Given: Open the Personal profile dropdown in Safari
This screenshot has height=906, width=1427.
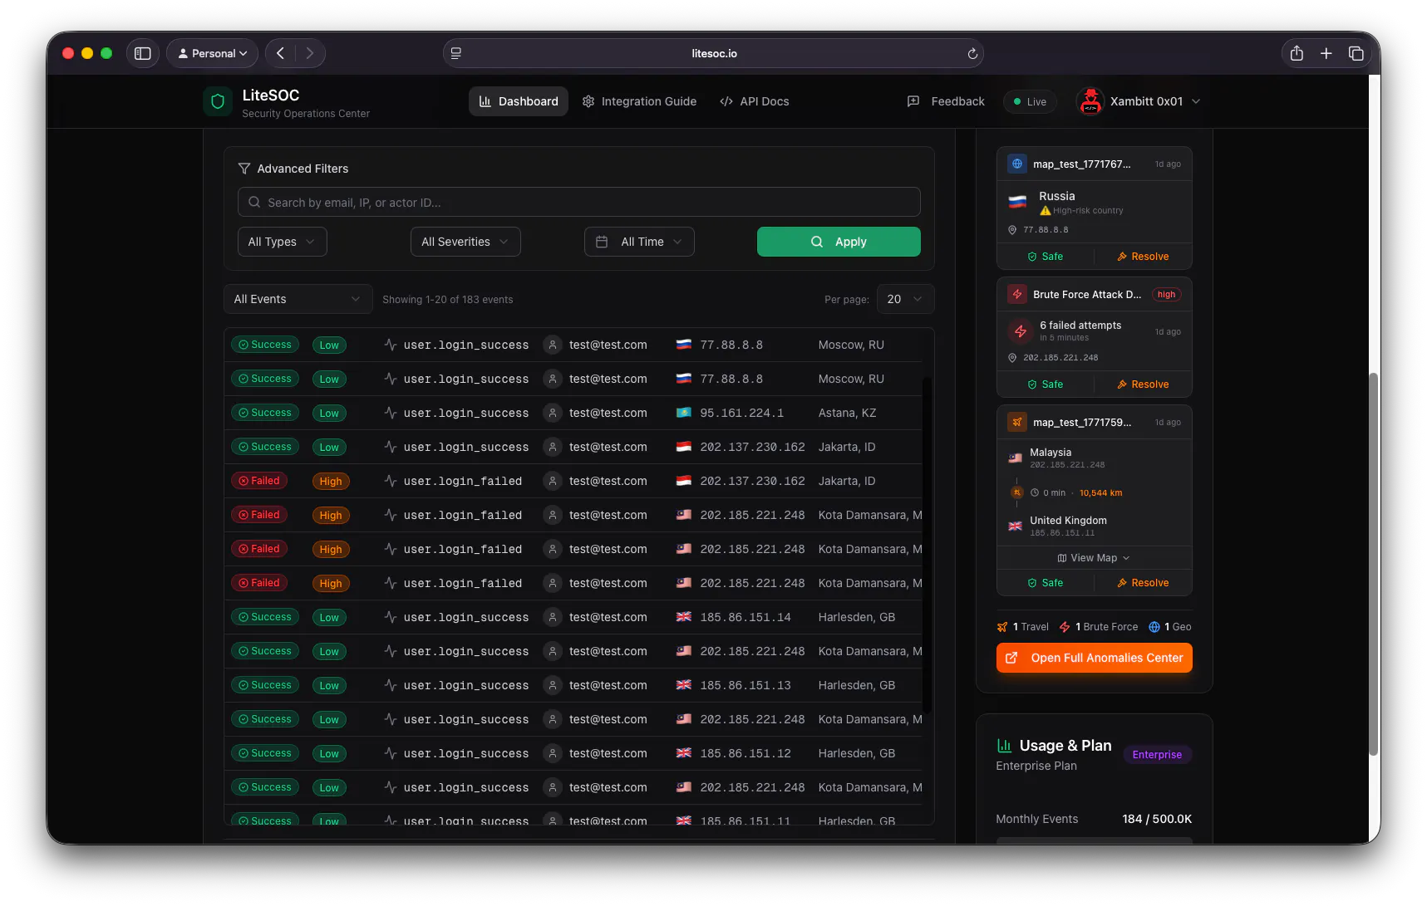Looking at the screenshot, I should (x=213, y=53).
